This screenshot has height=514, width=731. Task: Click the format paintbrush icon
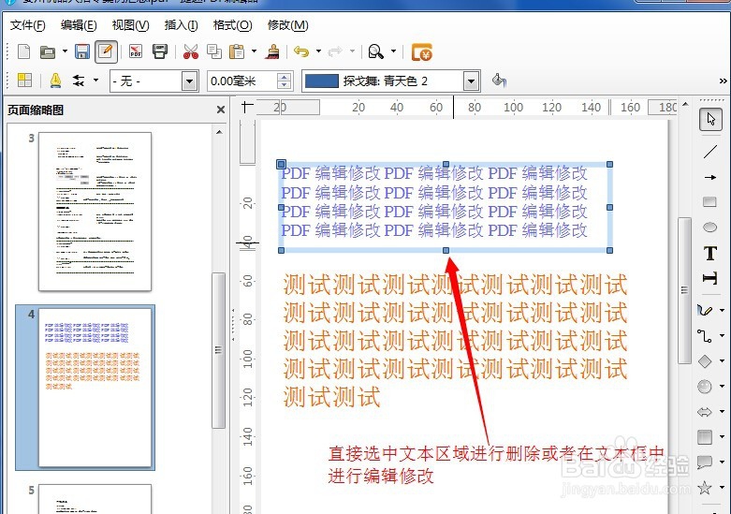(x=272, y=51)
